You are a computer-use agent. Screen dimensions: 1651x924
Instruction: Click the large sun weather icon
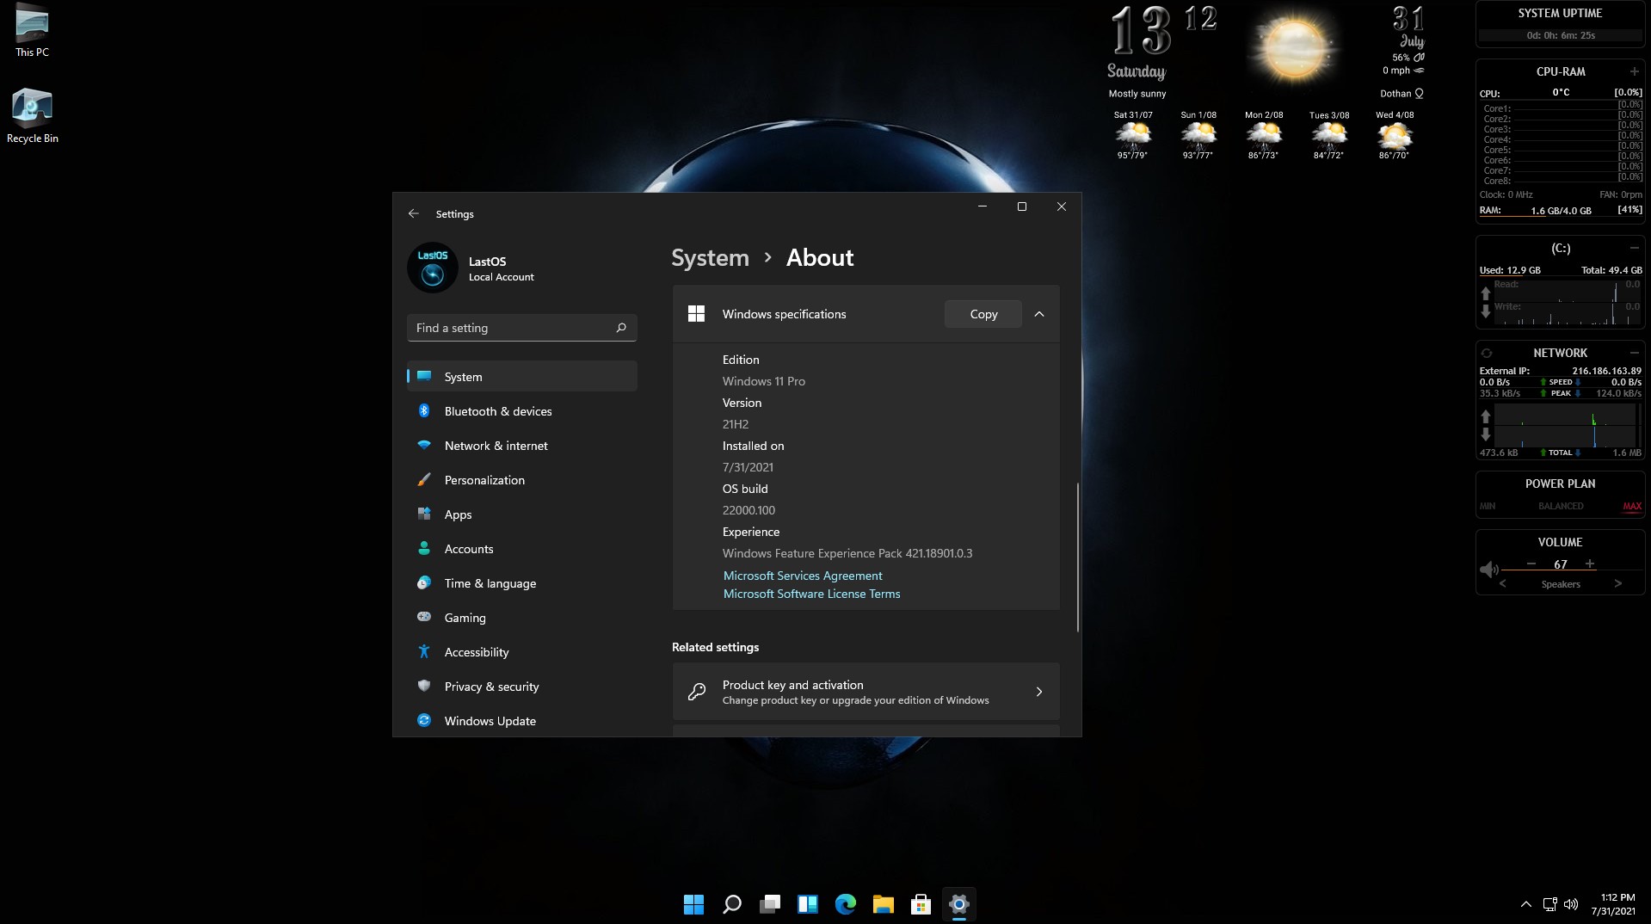tap(1294, 47)
